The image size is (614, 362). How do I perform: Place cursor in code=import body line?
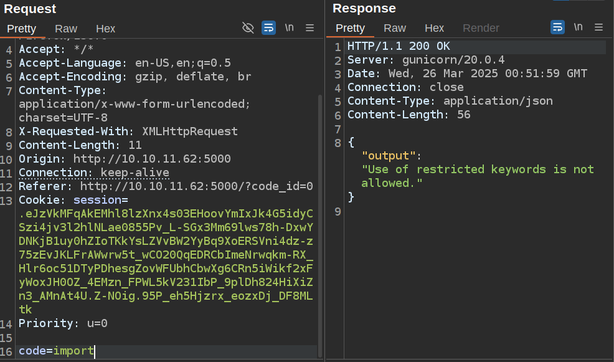[56, 351]
